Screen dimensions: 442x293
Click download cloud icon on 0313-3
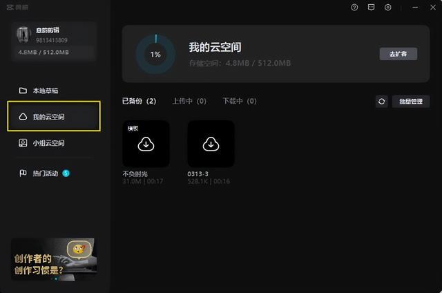pos(211,144)
